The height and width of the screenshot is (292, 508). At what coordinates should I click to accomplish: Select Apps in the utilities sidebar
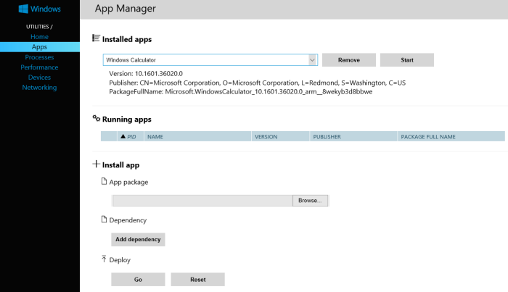coord(39,46)
